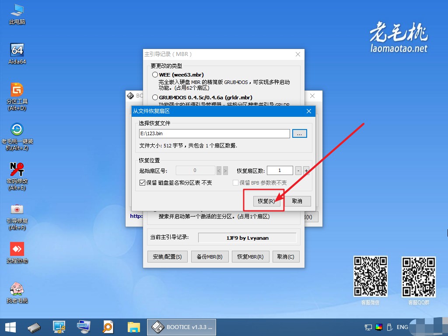This screenshot has height=336, width=448.
Task: Open the on-screen keyboard taskbar icon
Action: [84, 327]
